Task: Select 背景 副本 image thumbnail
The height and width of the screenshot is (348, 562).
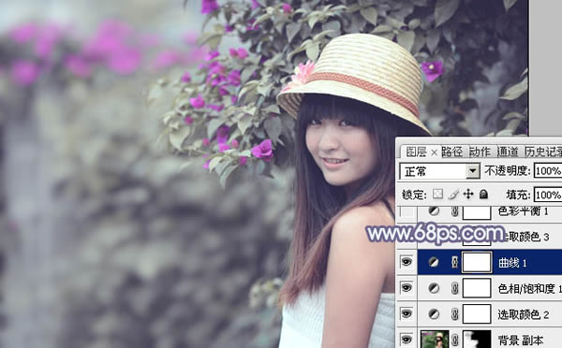Action: click(434, 339)
